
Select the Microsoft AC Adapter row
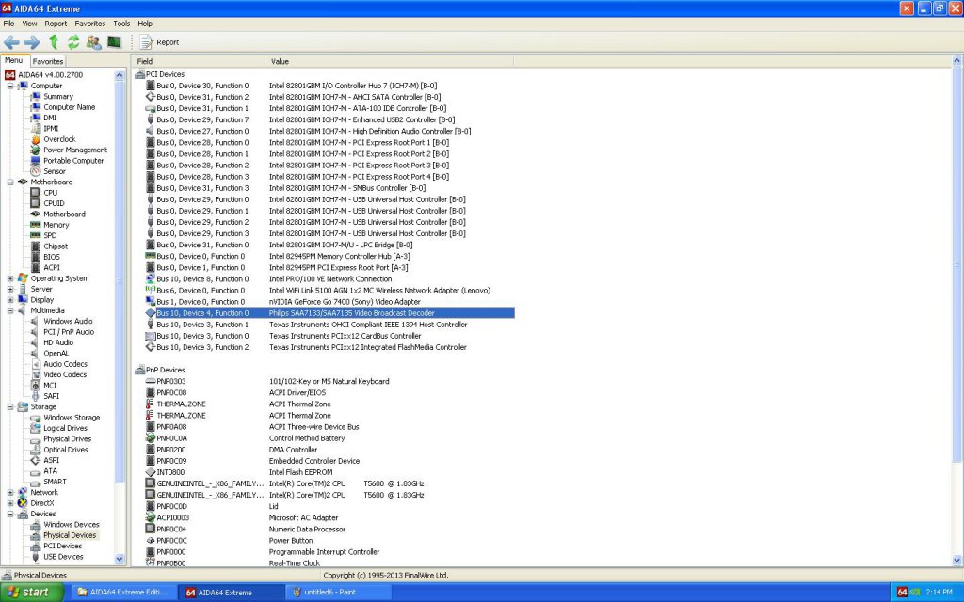coord(329,518)
